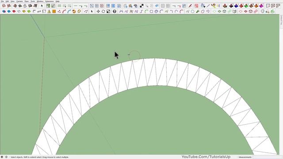Screen dimensions: 283x159
Task: Open the Extensions menu
Action: point(49,1)
